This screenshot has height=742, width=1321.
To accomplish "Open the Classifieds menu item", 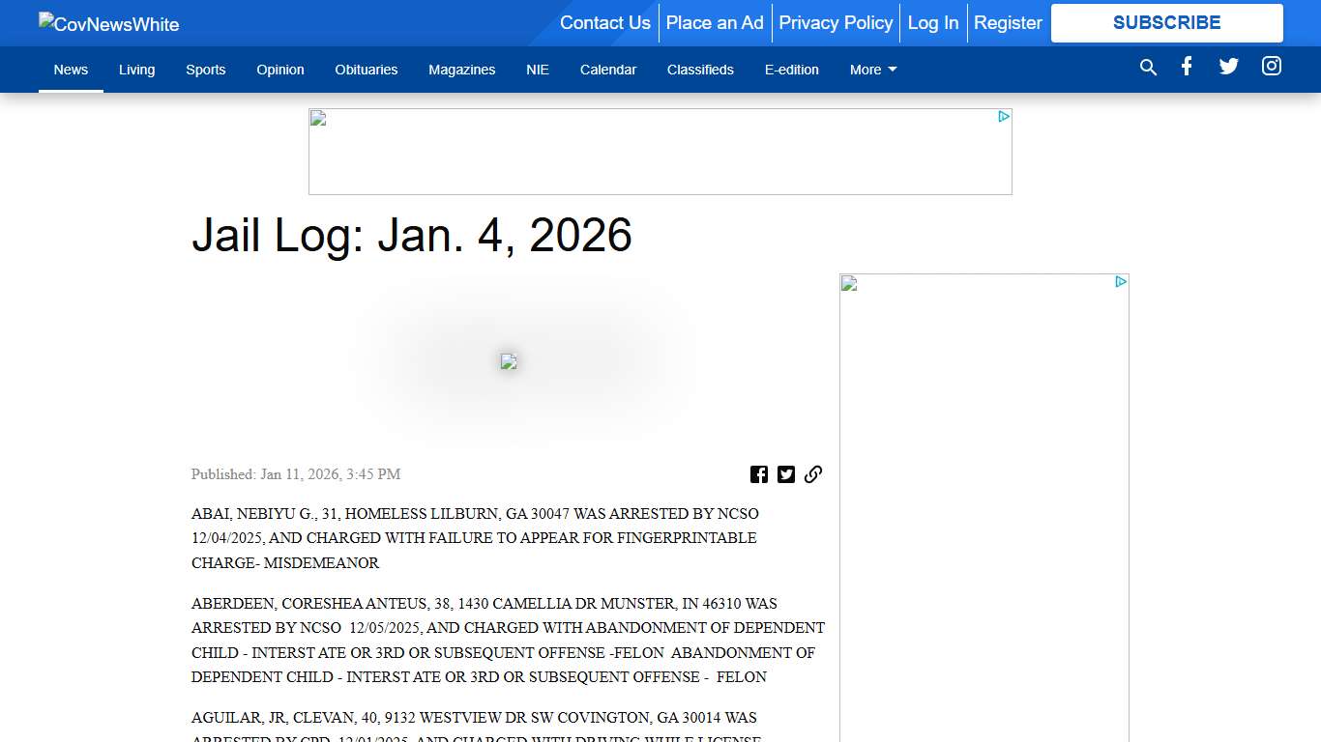I will 700,70.
